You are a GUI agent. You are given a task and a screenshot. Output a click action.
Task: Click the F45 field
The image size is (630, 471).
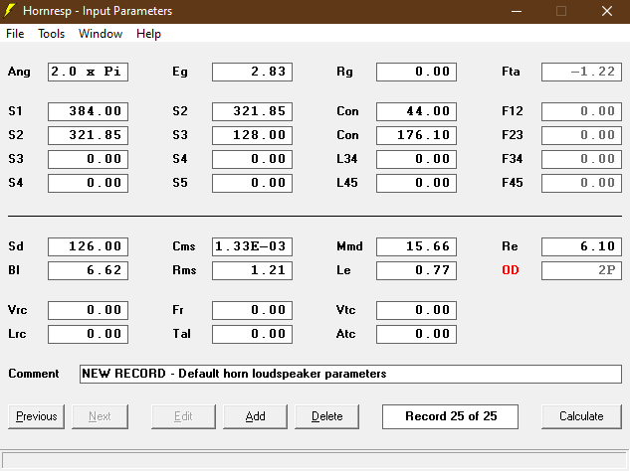pos(582,183)
